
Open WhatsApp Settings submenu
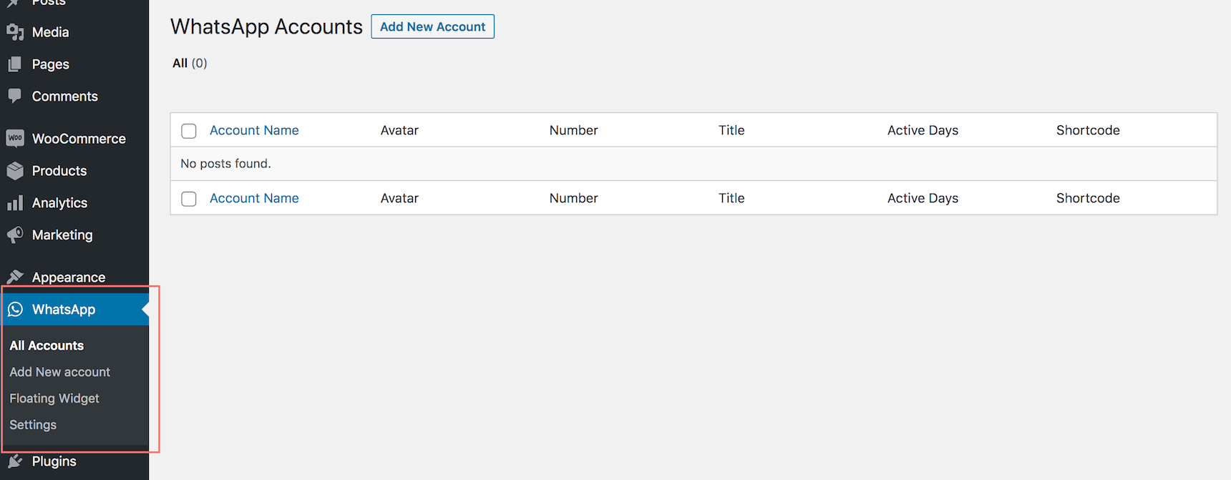[x=33, y=425]
